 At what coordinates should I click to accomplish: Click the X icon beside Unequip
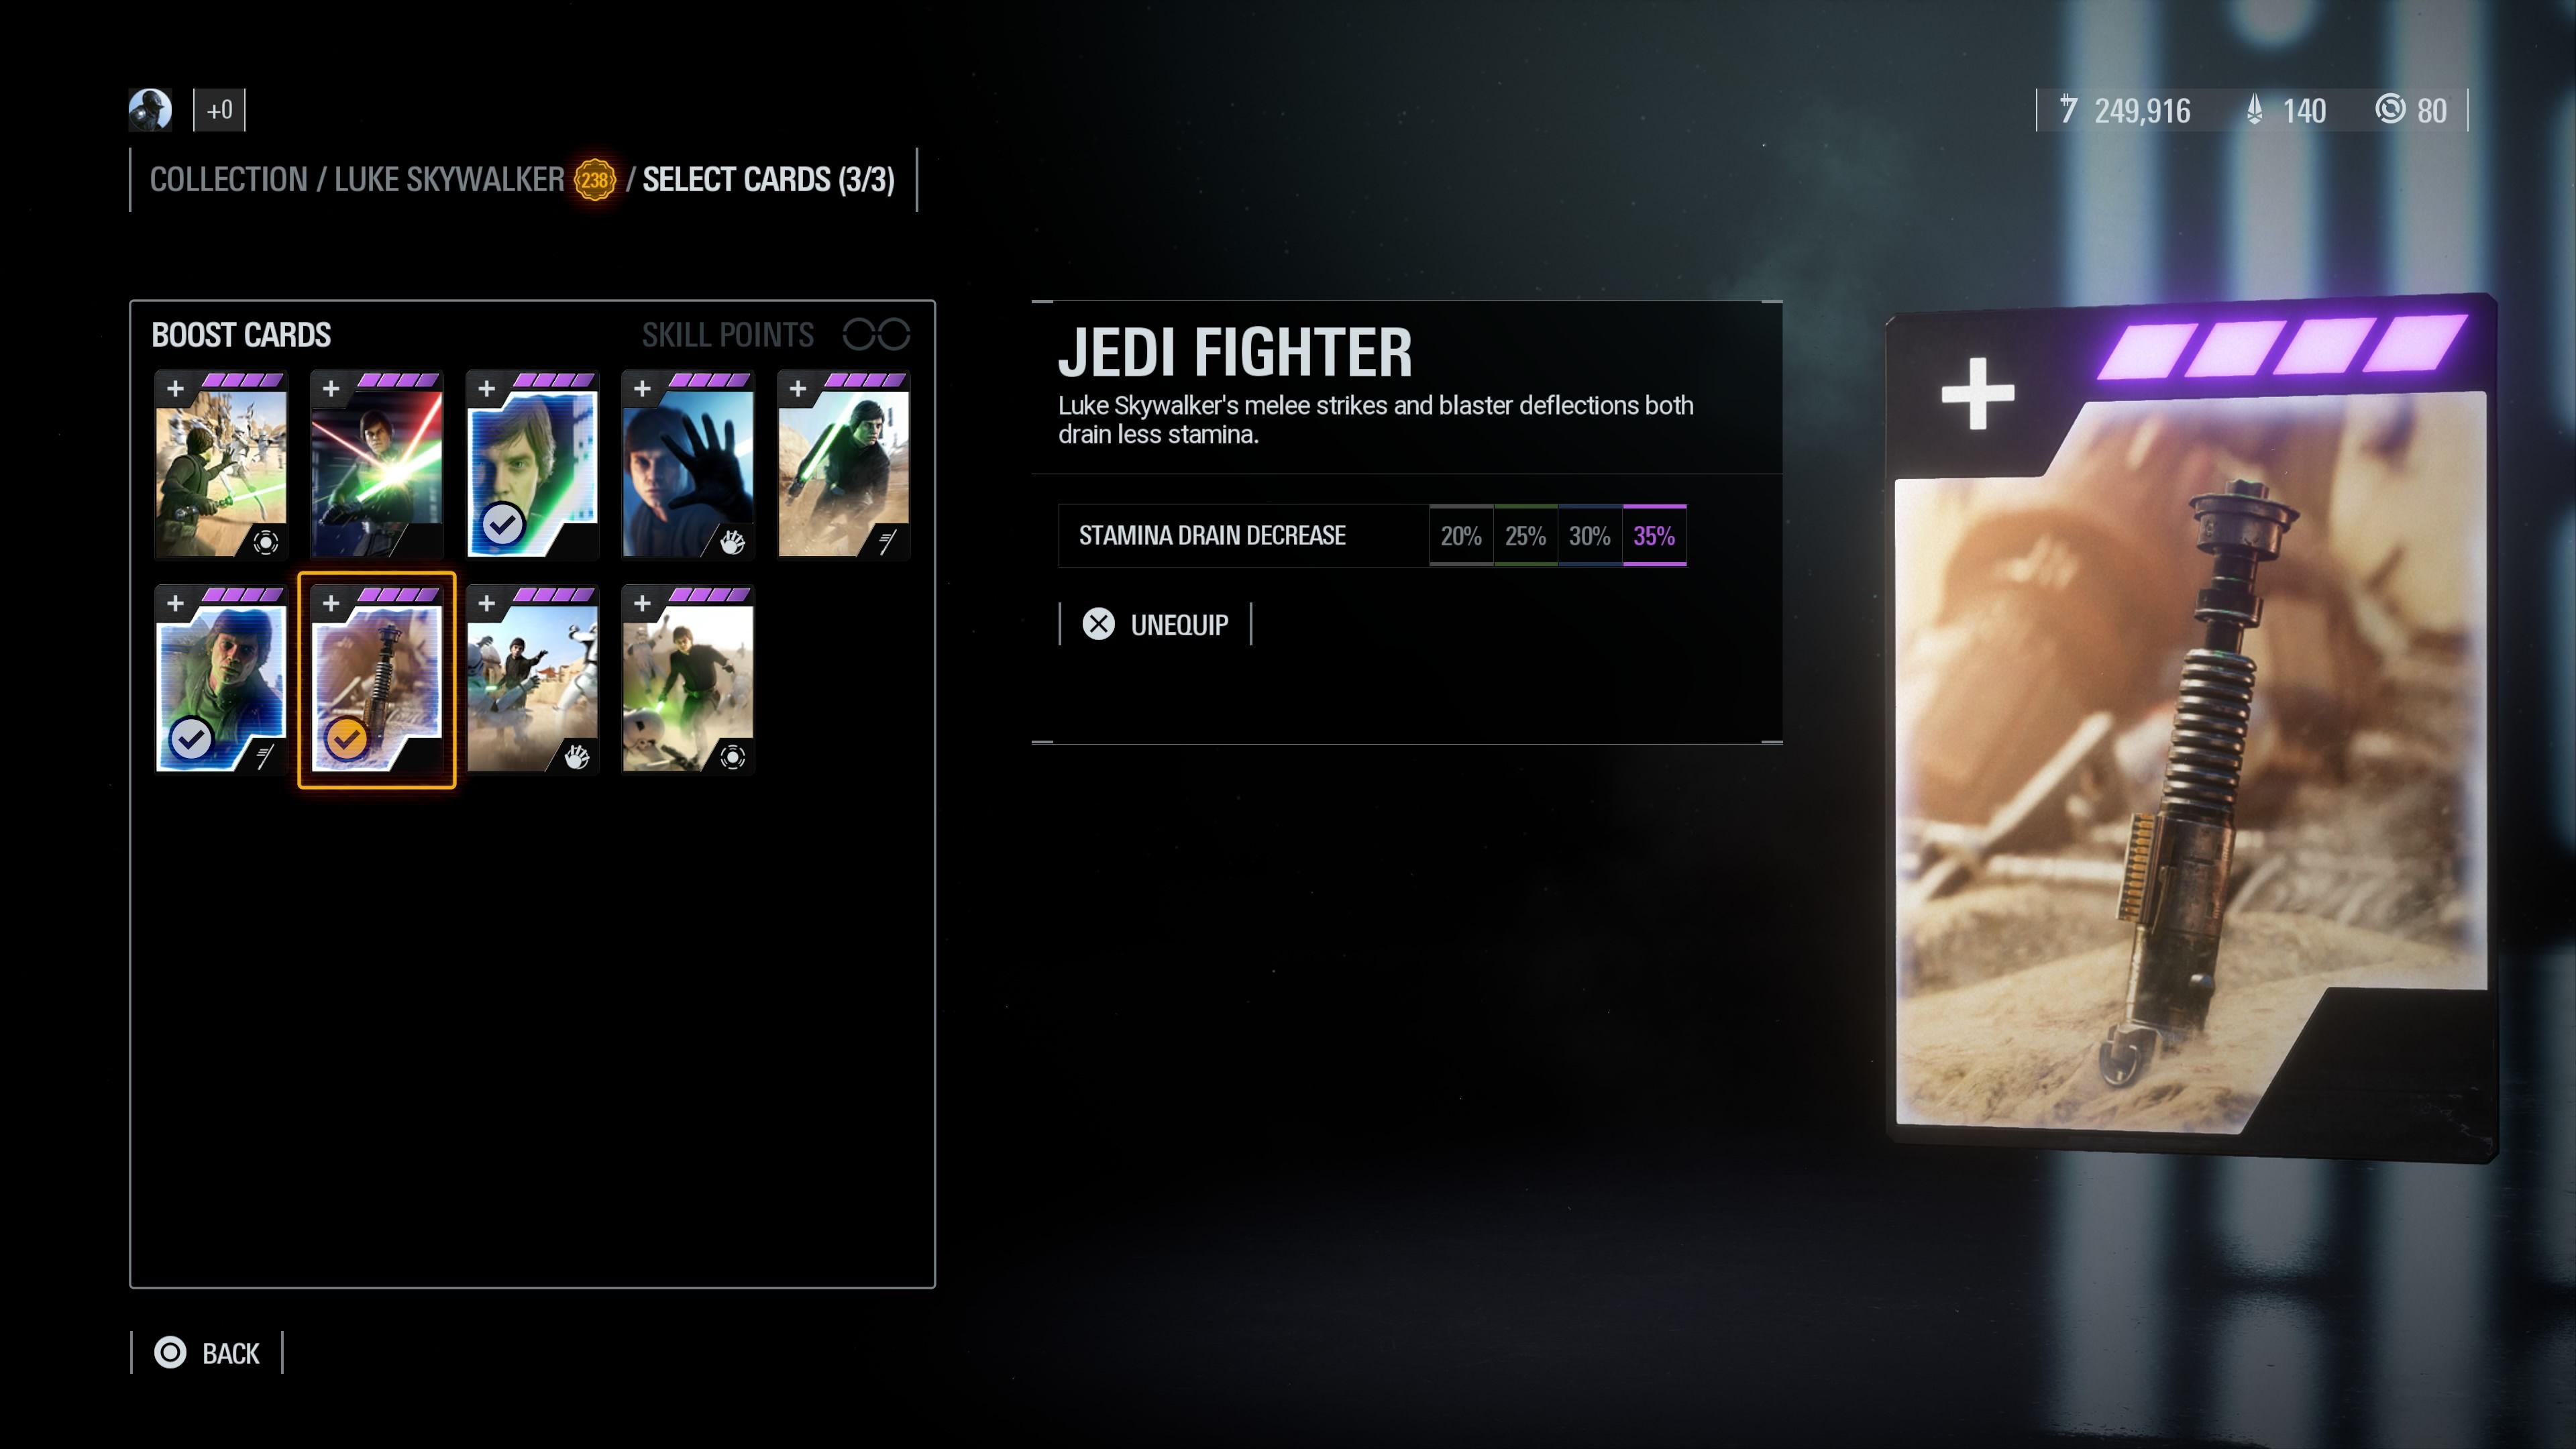point(1098,624)
